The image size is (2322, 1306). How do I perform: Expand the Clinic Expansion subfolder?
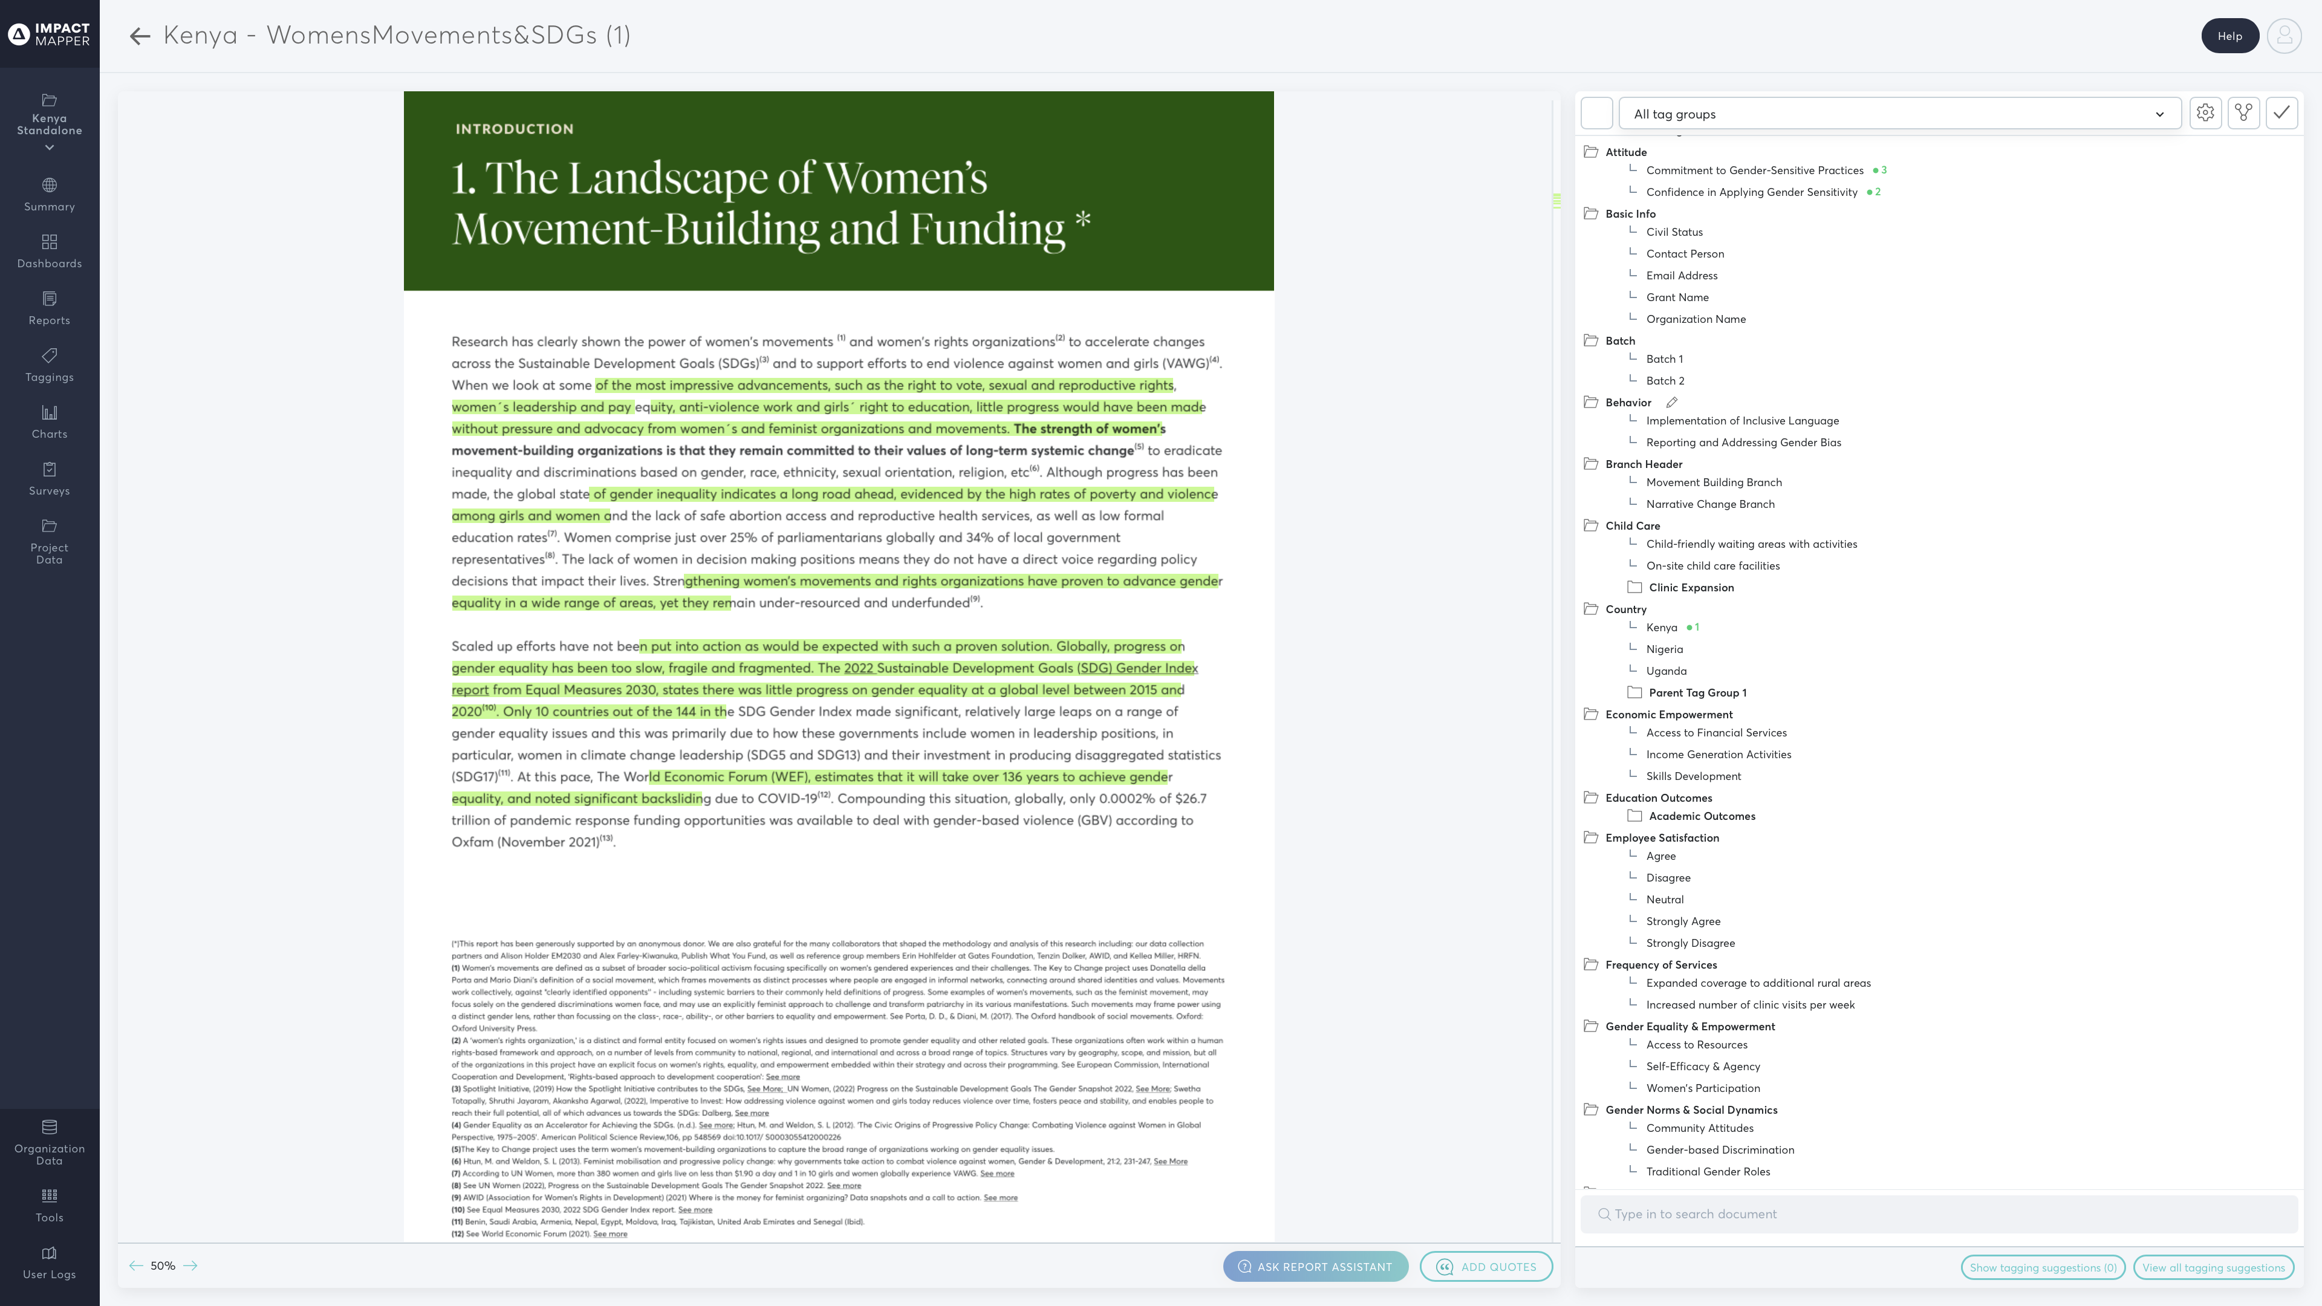[1634, 588]
